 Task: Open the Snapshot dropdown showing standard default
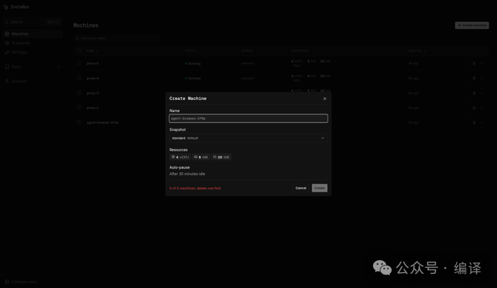click(248, 138)
